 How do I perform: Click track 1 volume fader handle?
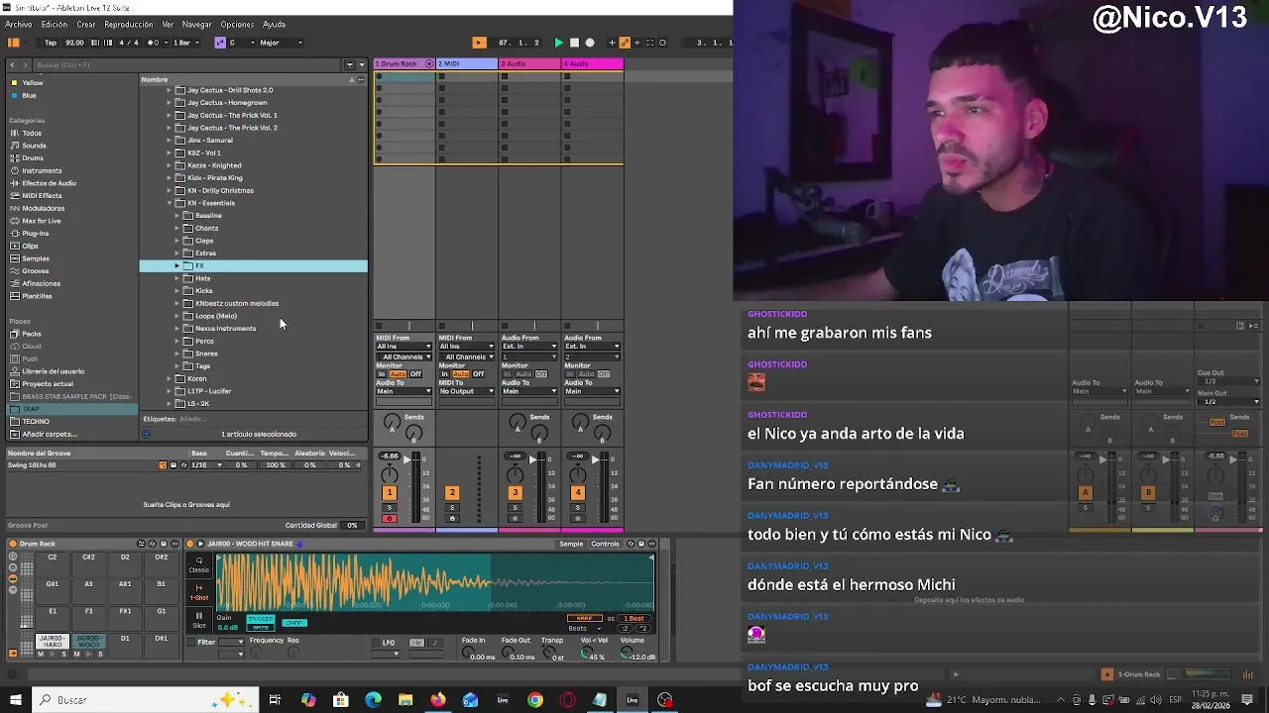(407, 460)
